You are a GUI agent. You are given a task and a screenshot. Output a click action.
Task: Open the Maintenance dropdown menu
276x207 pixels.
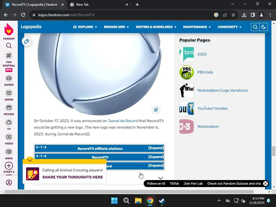(197, 27)
